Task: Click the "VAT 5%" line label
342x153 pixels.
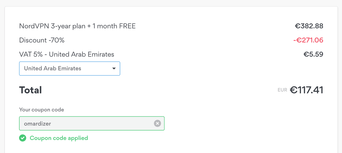Action: click(x=31, y=54)
